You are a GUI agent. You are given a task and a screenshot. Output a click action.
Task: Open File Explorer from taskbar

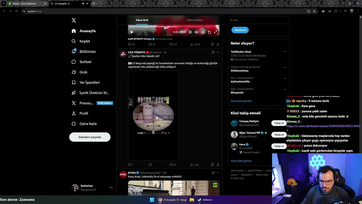(192, 200)
